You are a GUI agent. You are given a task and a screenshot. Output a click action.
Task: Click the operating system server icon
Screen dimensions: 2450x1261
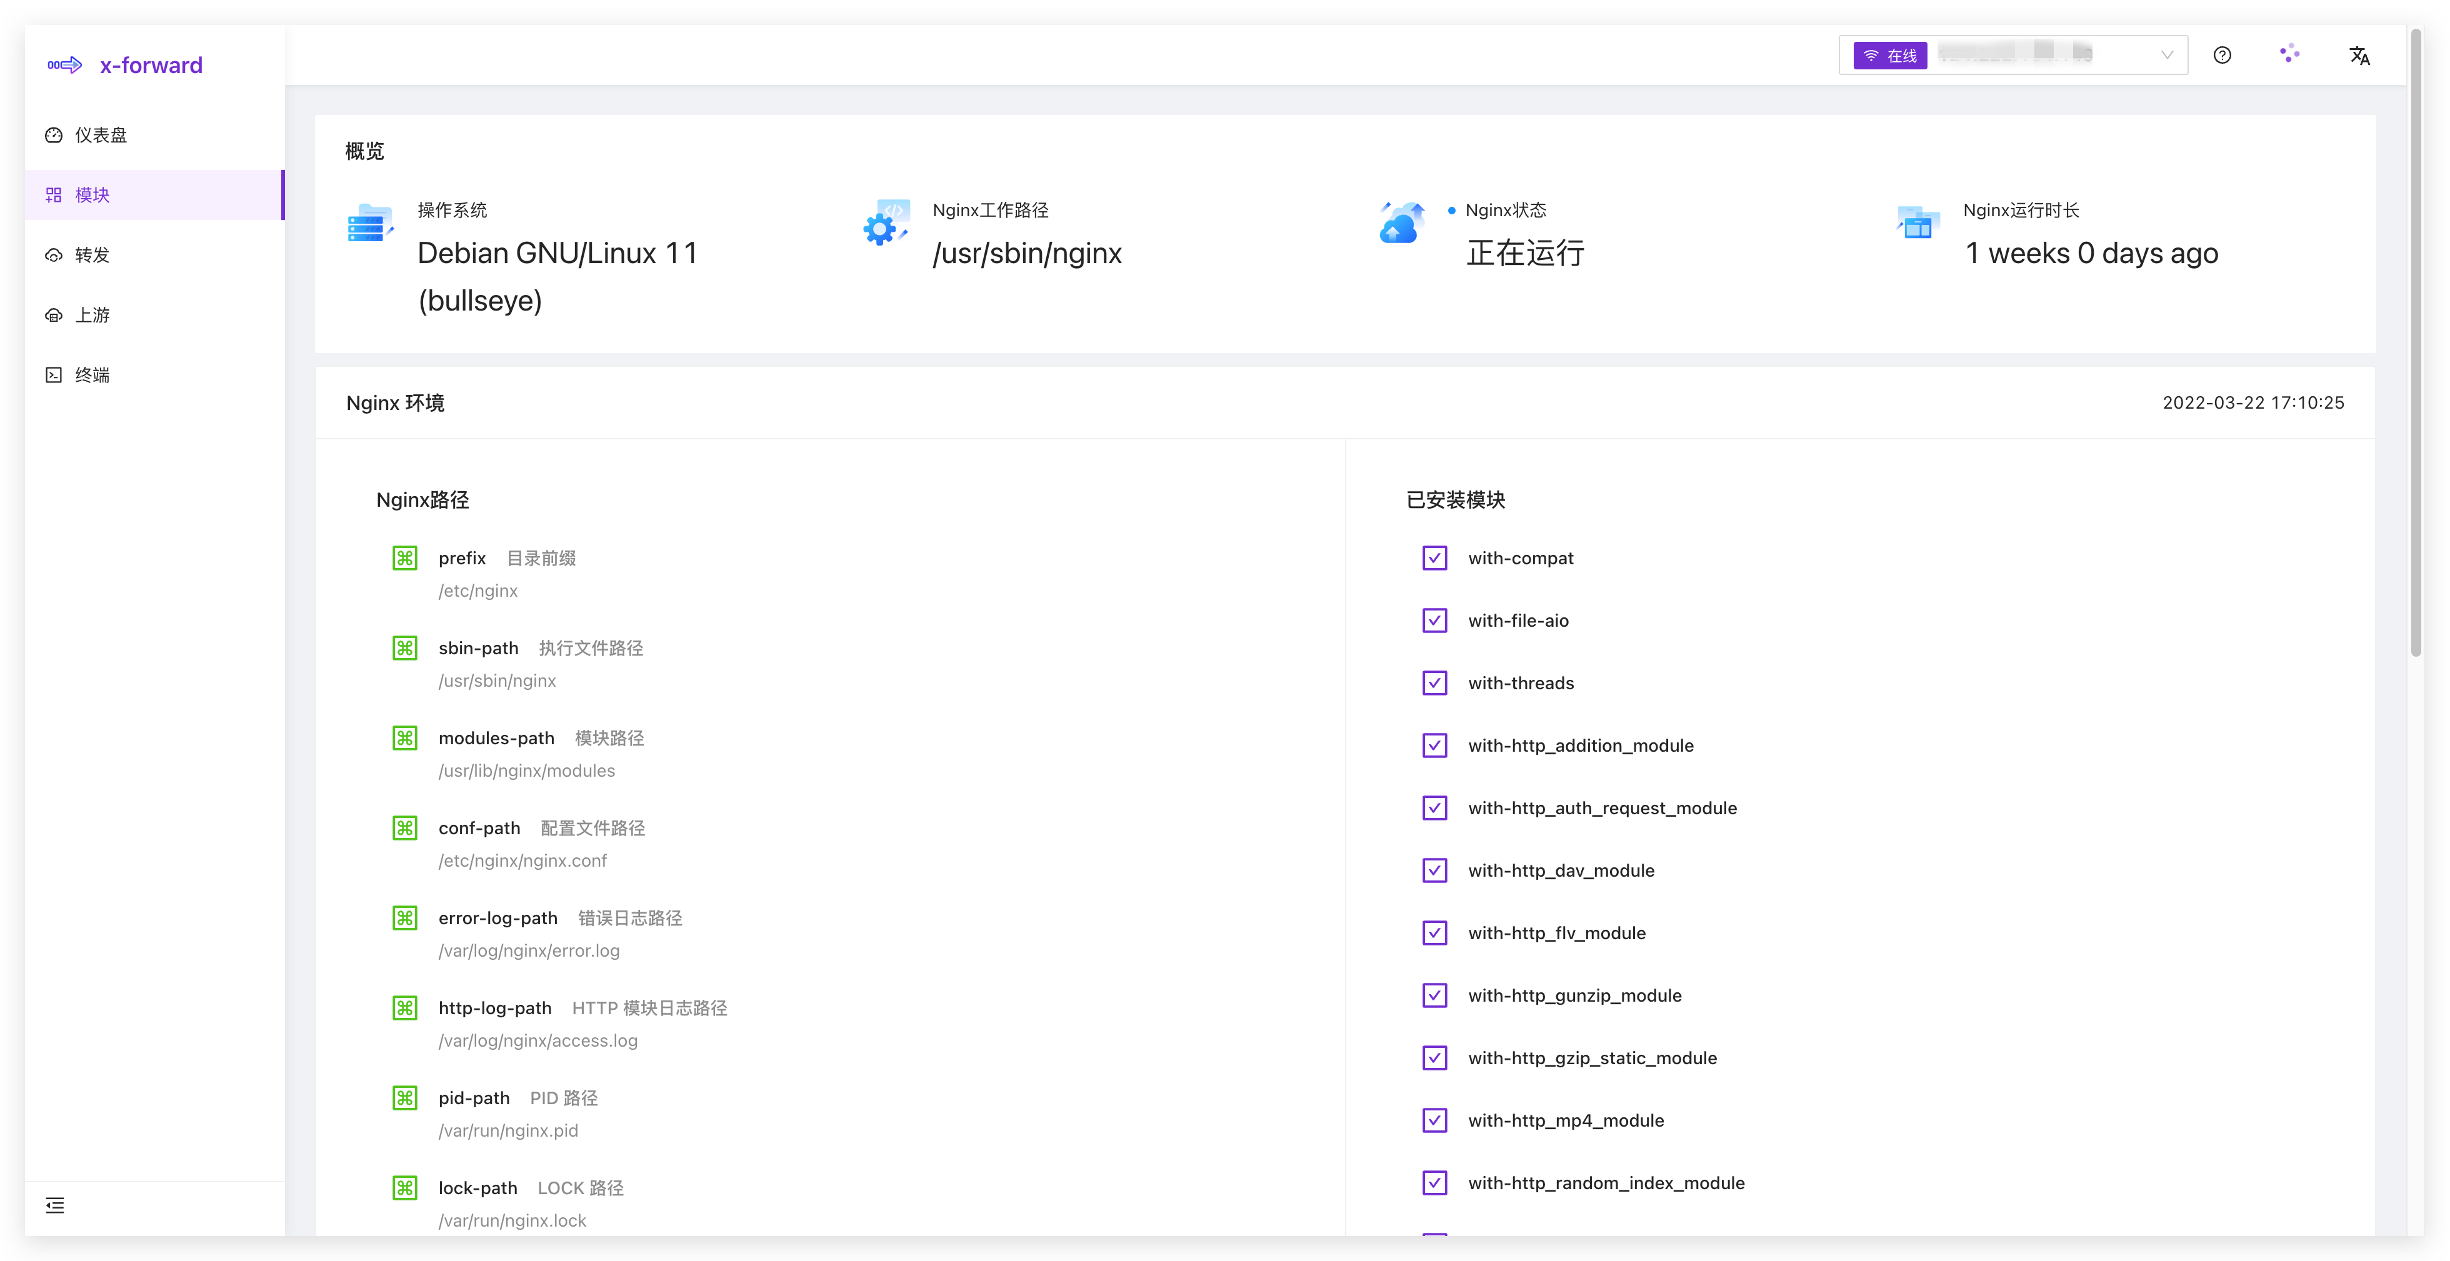click(x=370, y=224)
